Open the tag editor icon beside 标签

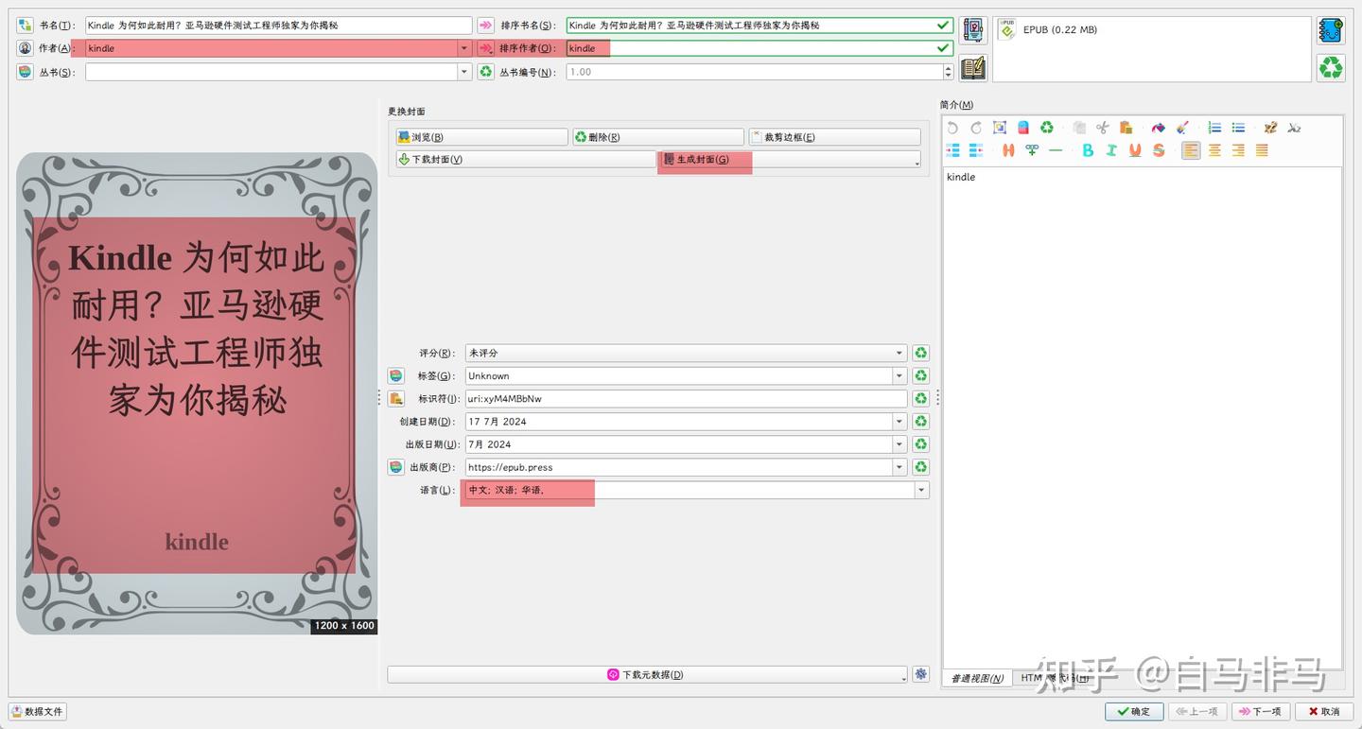(x=396, y=376)
